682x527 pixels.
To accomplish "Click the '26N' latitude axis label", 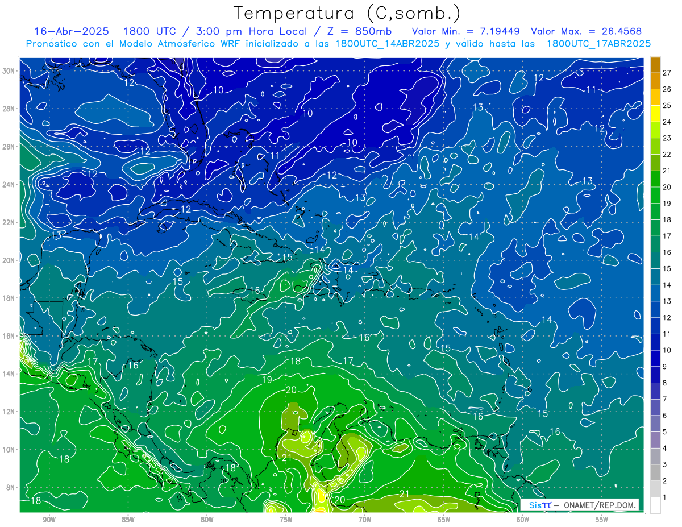I will 10,147.
